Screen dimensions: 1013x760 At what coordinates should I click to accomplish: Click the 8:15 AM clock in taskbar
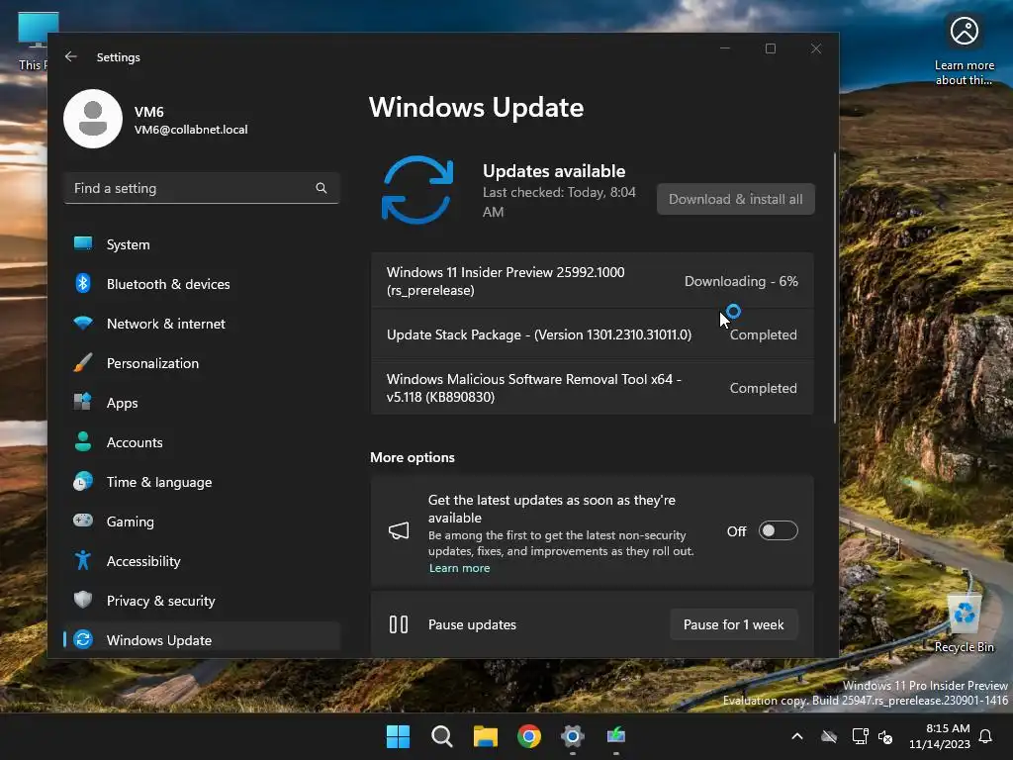click(x=940, y=736)
